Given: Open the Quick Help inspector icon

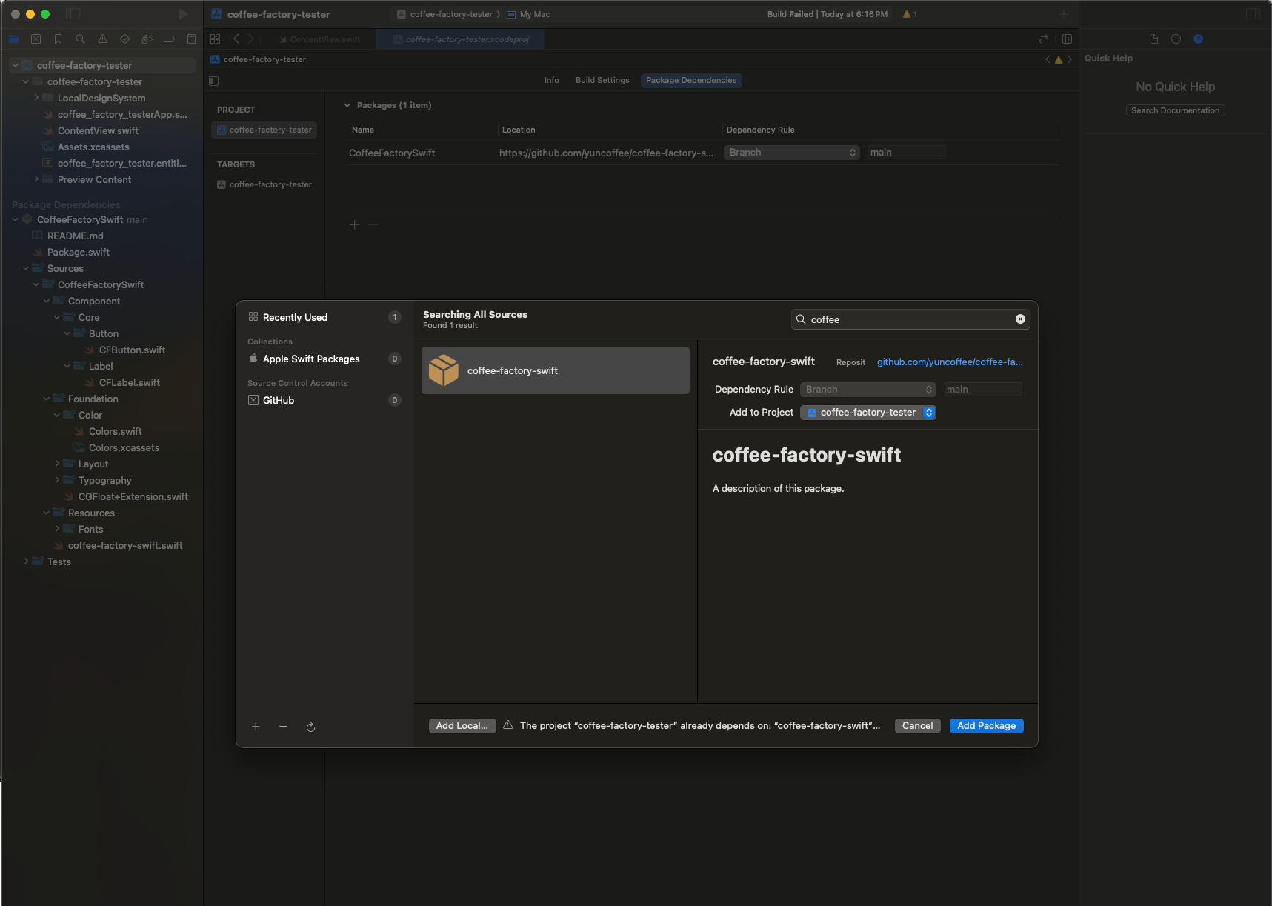Looking at the screenshot, I should pos(1198,39).
